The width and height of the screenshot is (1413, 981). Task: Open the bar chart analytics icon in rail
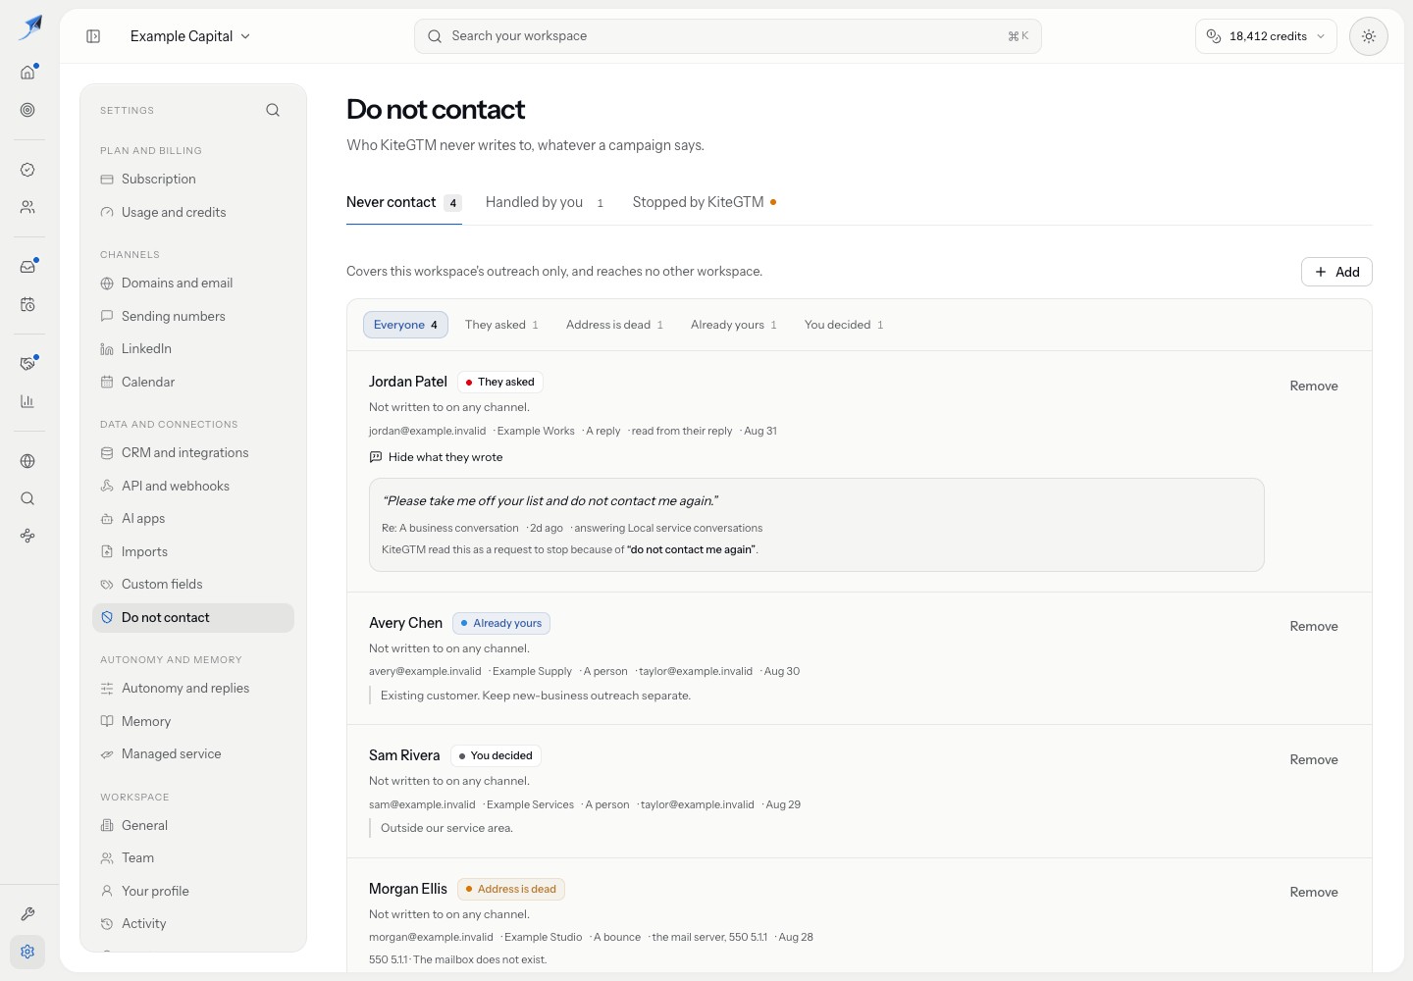pos(27,401)
